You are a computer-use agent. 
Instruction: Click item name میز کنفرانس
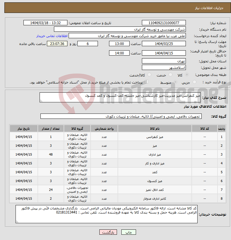coord(155,137)
